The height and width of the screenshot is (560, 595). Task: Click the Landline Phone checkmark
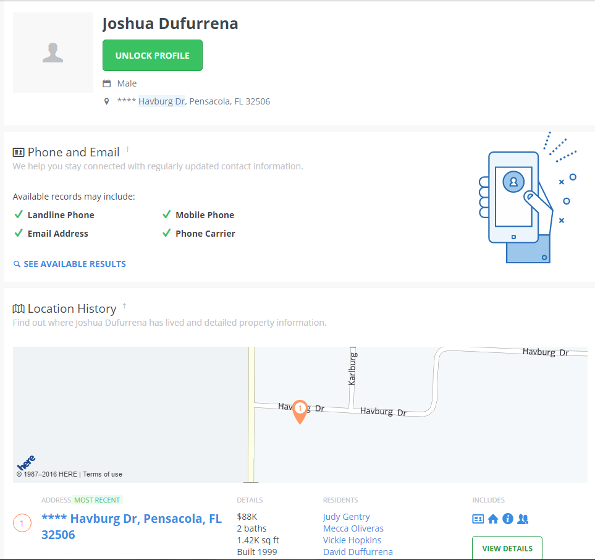point(19,214)
